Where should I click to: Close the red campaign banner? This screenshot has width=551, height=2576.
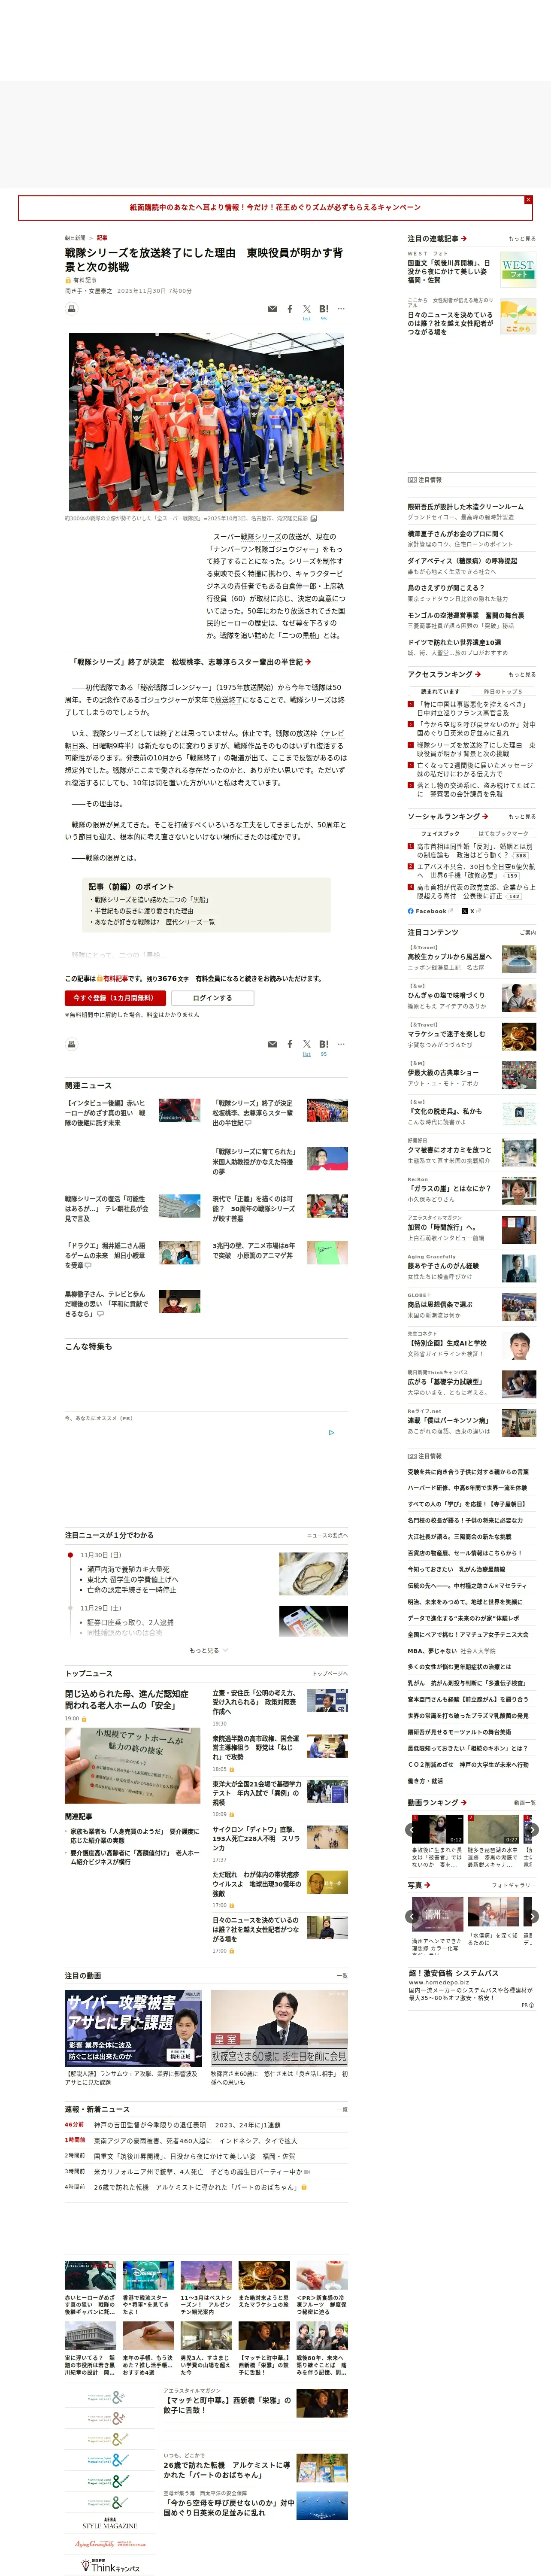pyautogui.click(x=528, y=200)
